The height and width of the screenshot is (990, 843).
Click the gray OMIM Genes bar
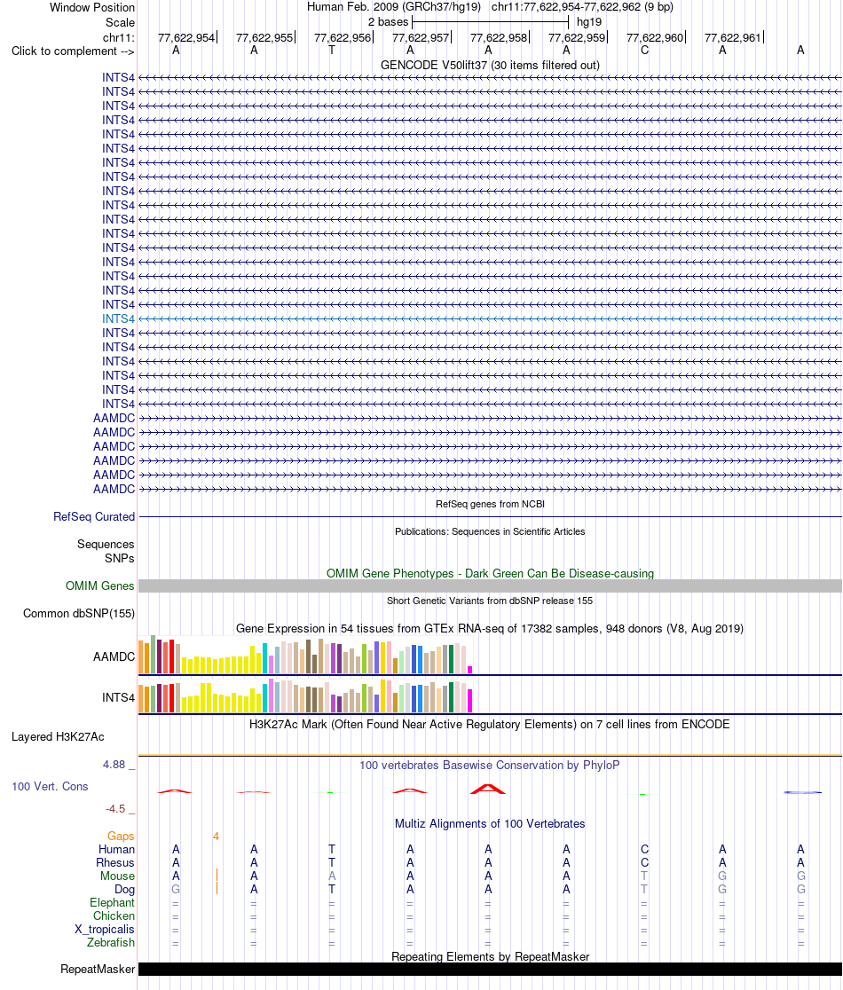[490, 585]
